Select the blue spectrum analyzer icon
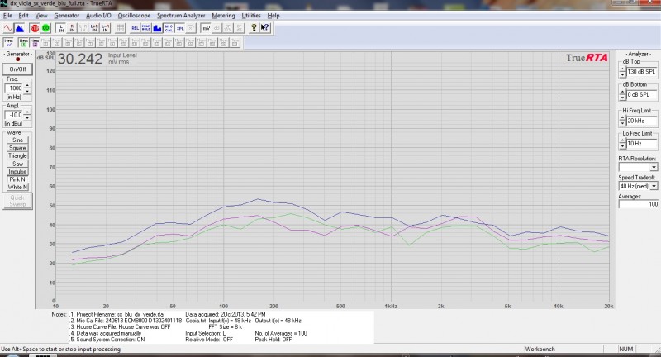 tap(19, 28)
